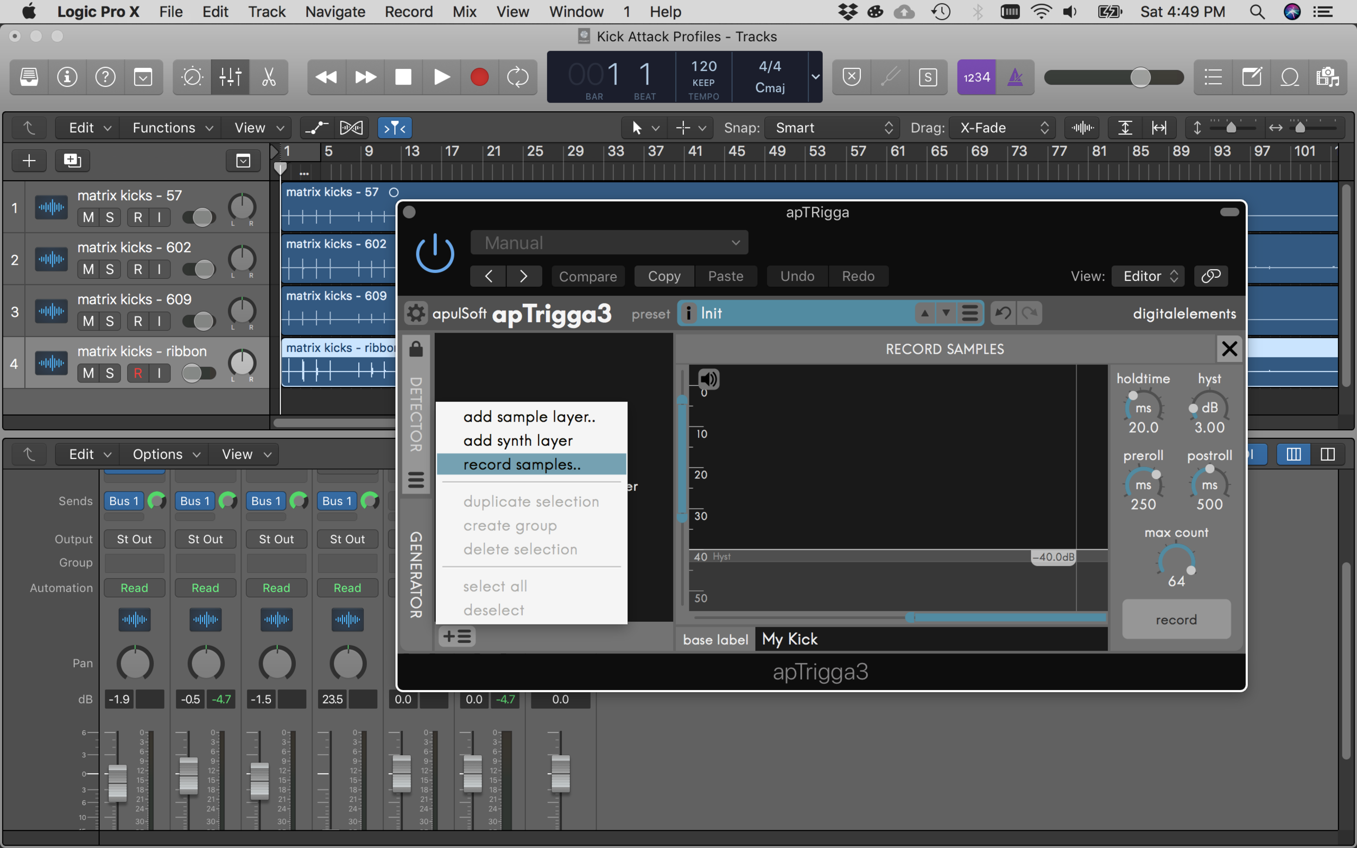1357x848 pixels.
Task: Toggle the Solo S toolbar button
Action: 928,77
